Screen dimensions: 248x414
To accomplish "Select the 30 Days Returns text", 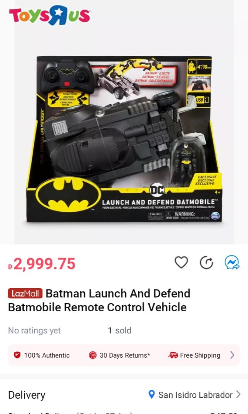I will [125, 355].
